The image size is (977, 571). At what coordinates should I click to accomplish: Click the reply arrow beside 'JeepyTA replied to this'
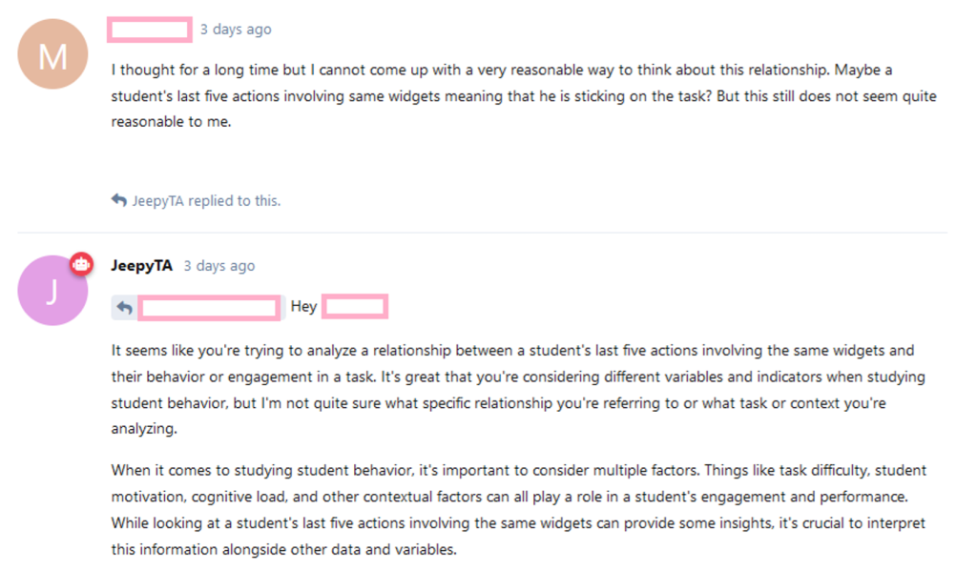tap(118, 200)
